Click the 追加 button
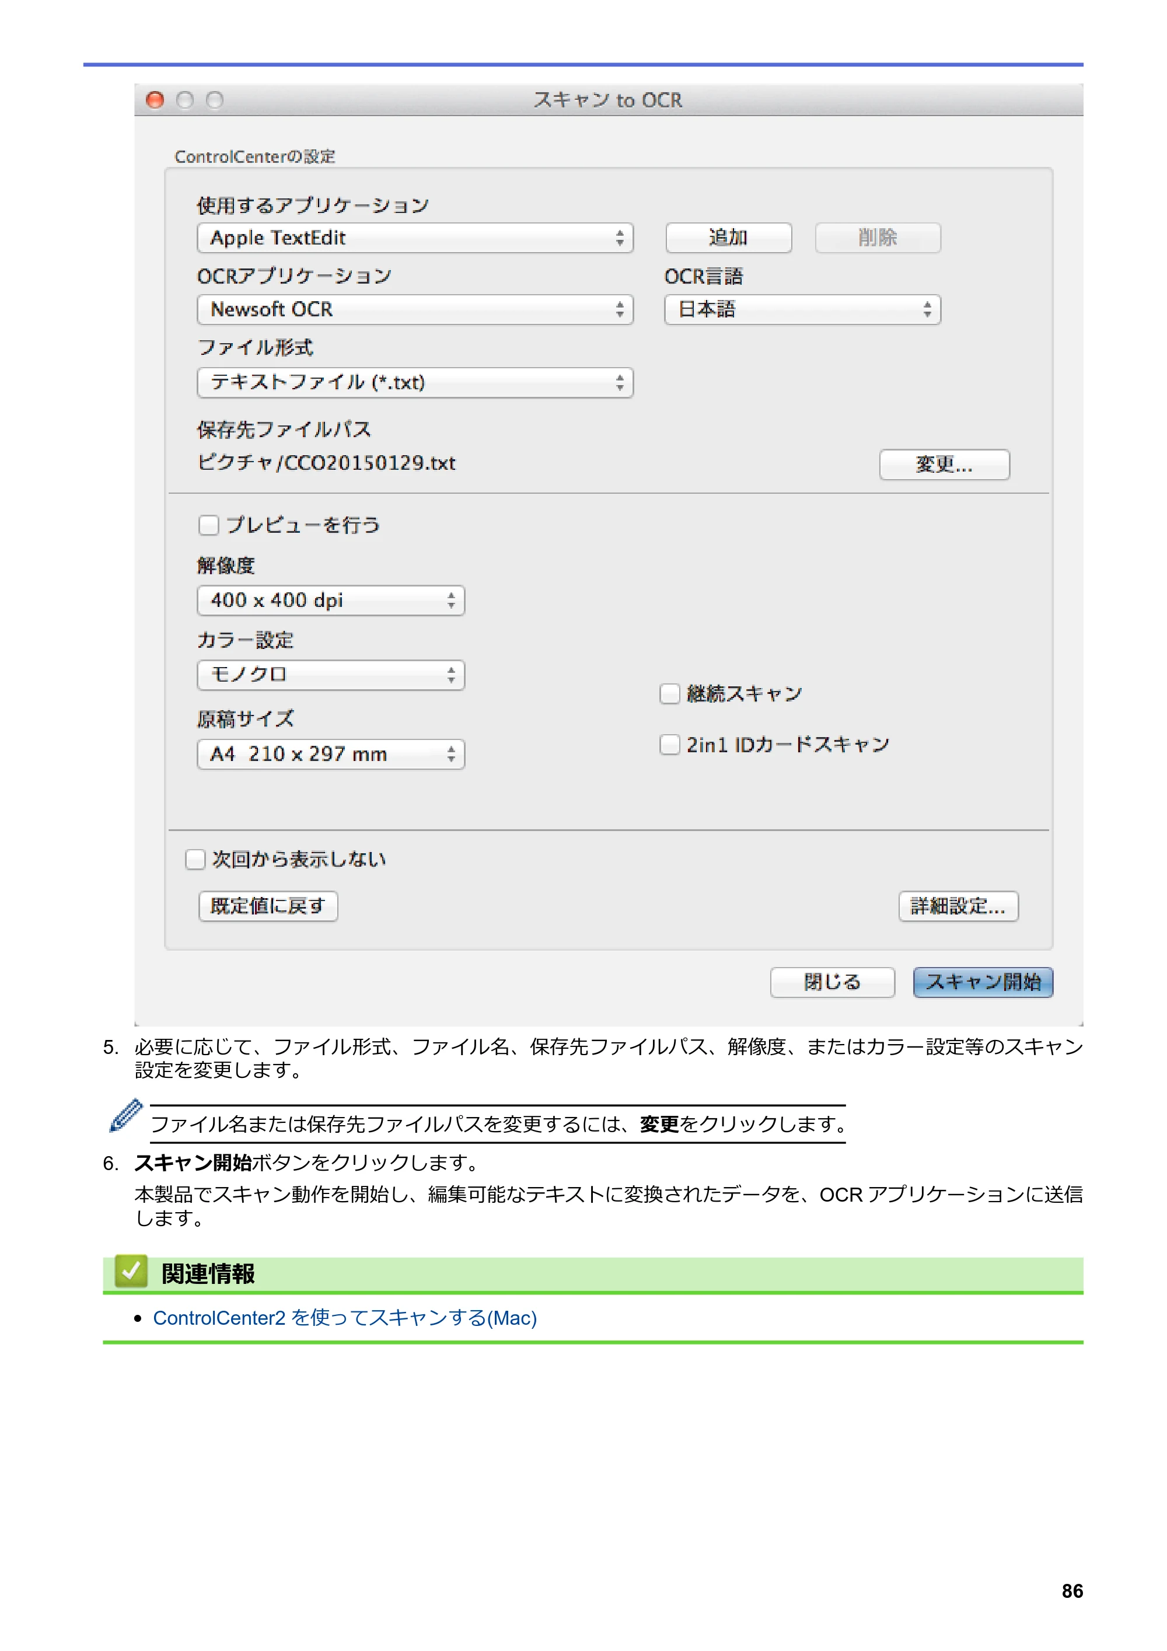The height and width of the screenshot is (1651, 1167). (x=728, y=238)
